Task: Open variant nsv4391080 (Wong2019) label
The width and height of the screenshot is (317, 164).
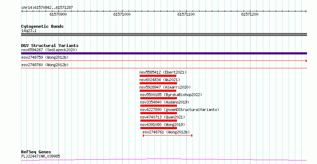Action: pyautogui.click(x=162, y=125)
